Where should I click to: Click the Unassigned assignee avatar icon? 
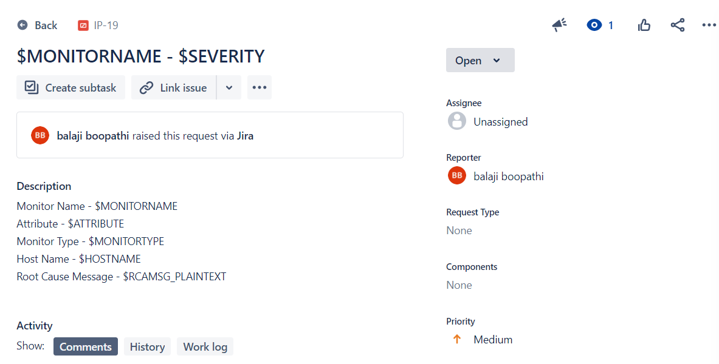[457, 121]
